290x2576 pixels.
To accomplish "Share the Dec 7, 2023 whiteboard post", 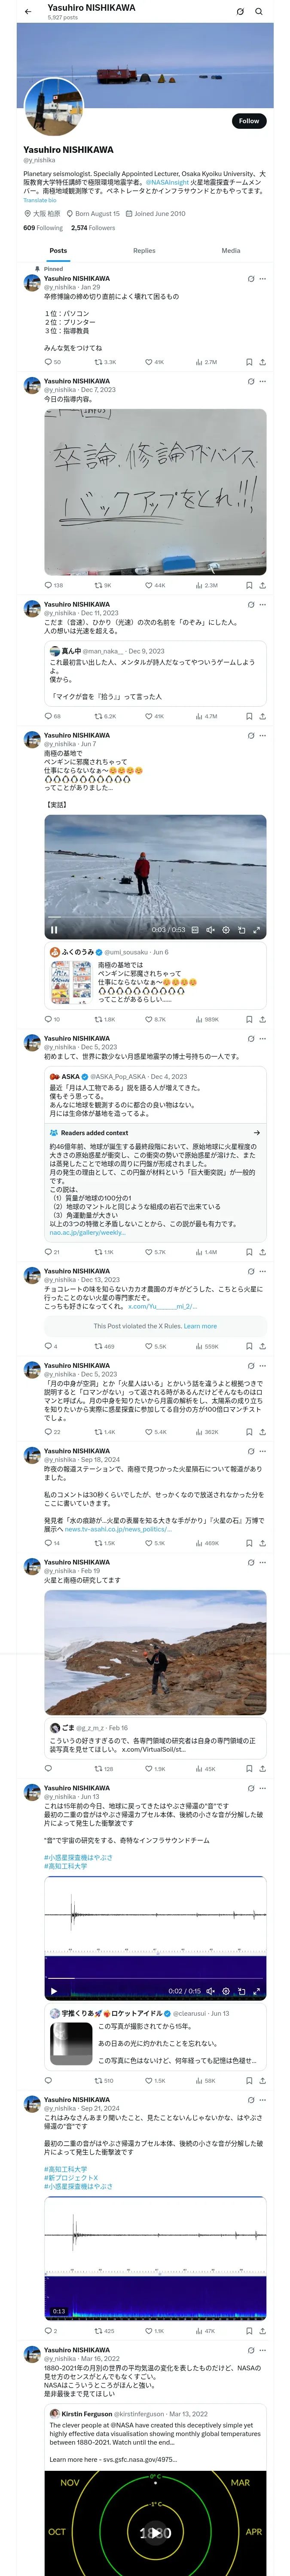I will (x=263, y=585).
